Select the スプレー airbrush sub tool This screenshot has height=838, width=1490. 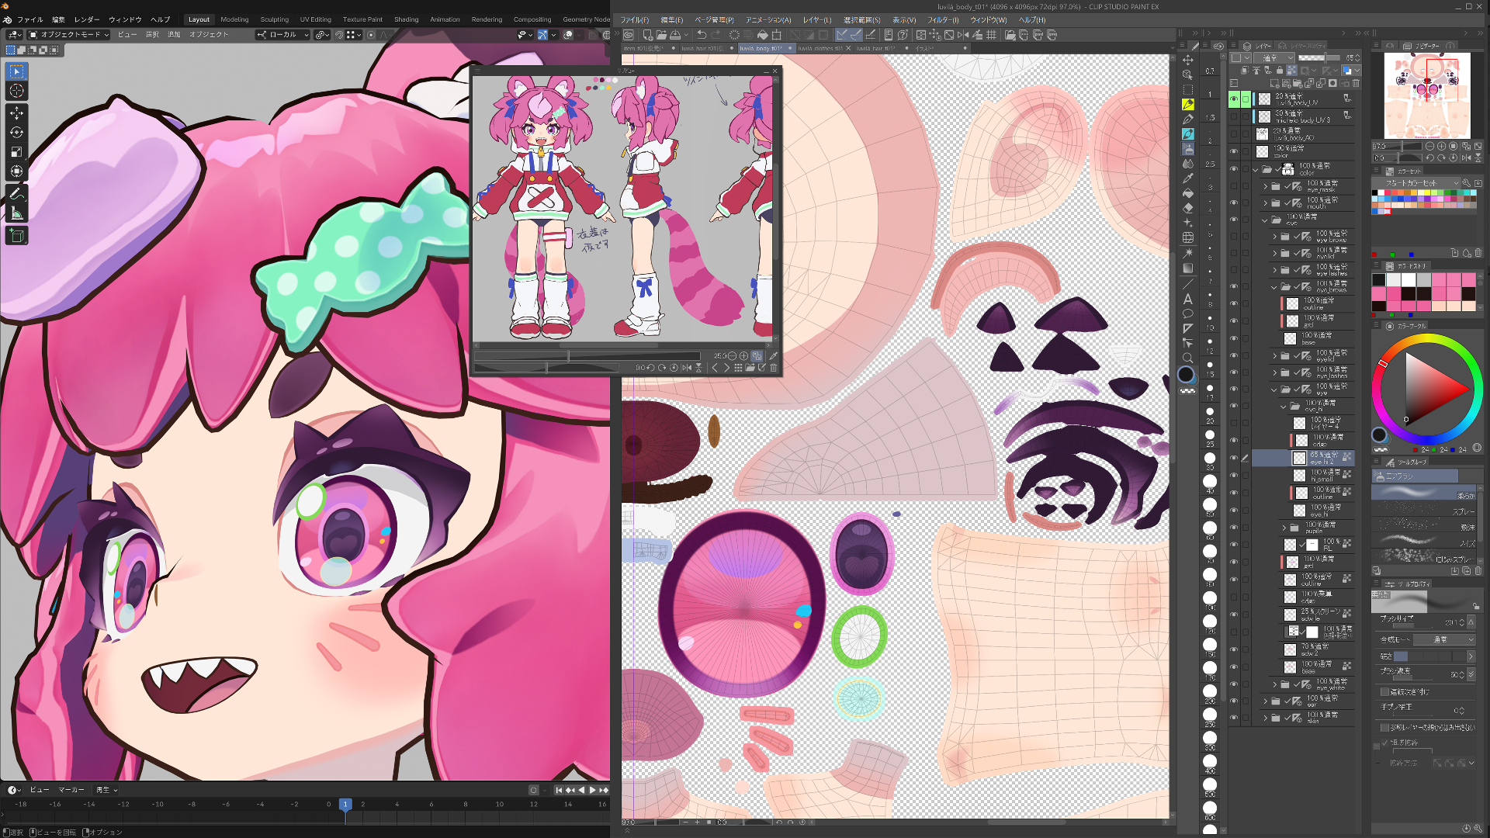pyautogui.click(x=1425, y=511)
